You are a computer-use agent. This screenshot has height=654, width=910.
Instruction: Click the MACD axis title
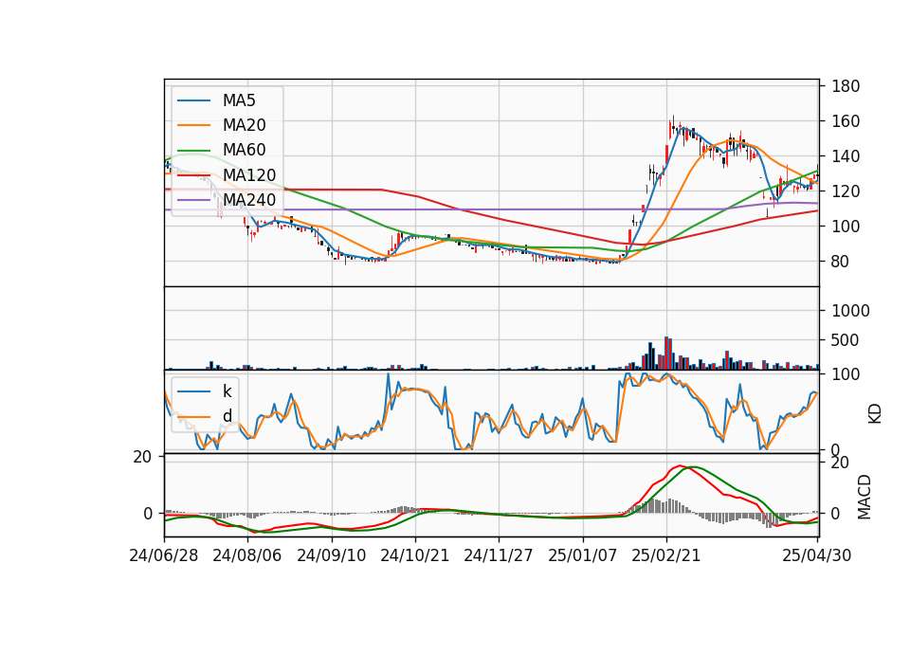[864, 497]
